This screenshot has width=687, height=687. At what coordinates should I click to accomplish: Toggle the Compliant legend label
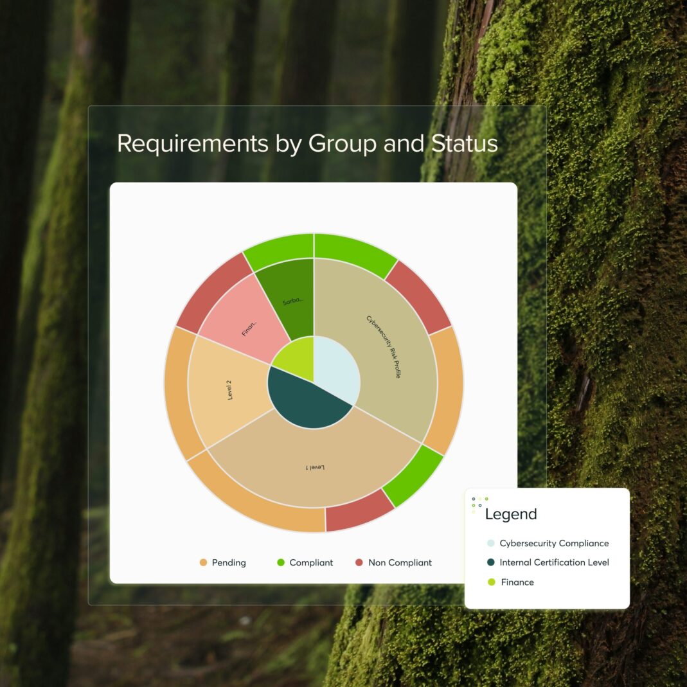point(311,562)
